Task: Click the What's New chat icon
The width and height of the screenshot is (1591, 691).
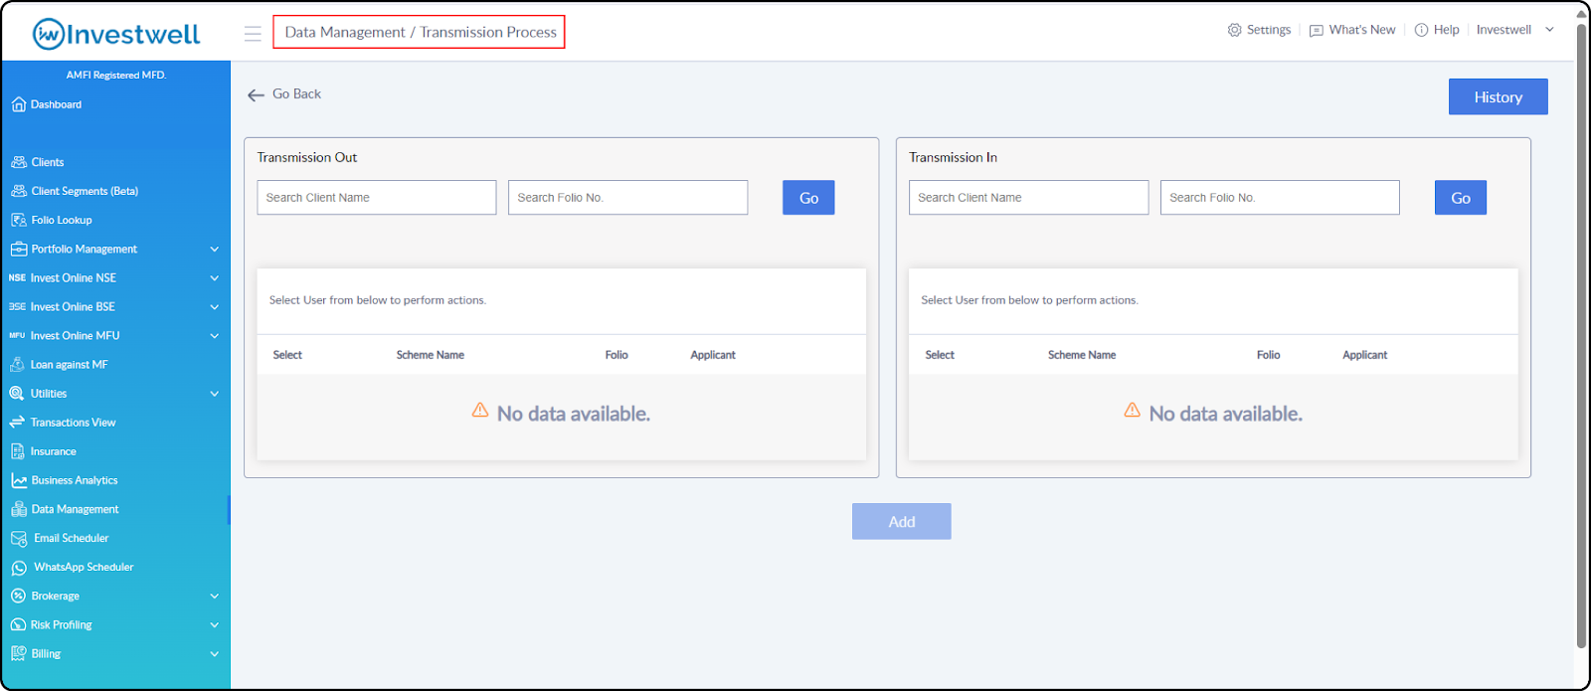Action: coord(1317,31)
